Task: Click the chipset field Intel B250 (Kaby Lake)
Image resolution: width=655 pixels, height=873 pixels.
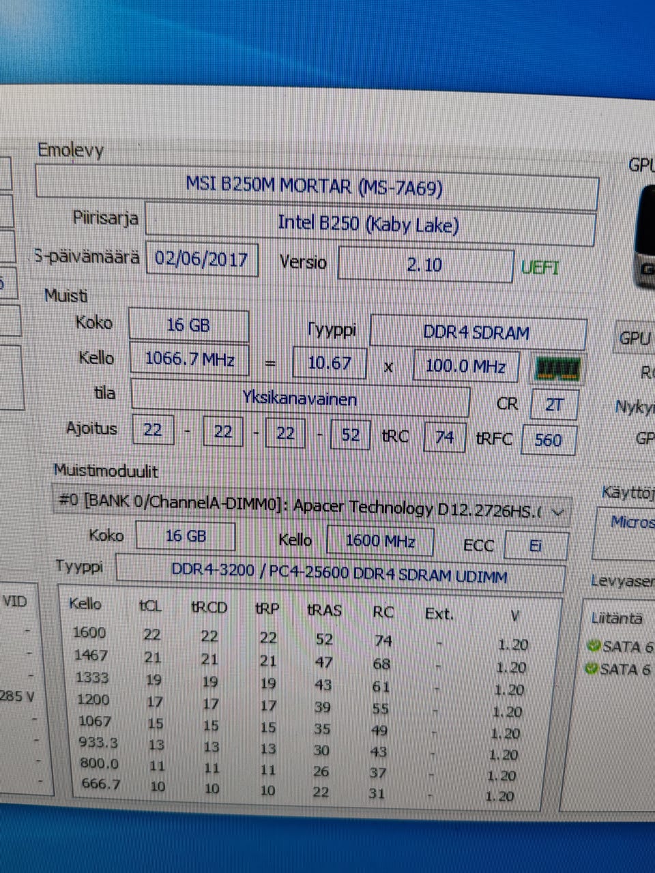Action: click(x=370, y=224)
